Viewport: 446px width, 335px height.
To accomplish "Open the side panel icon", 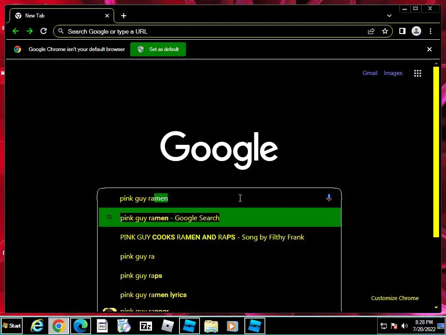I will click(402, 31).
